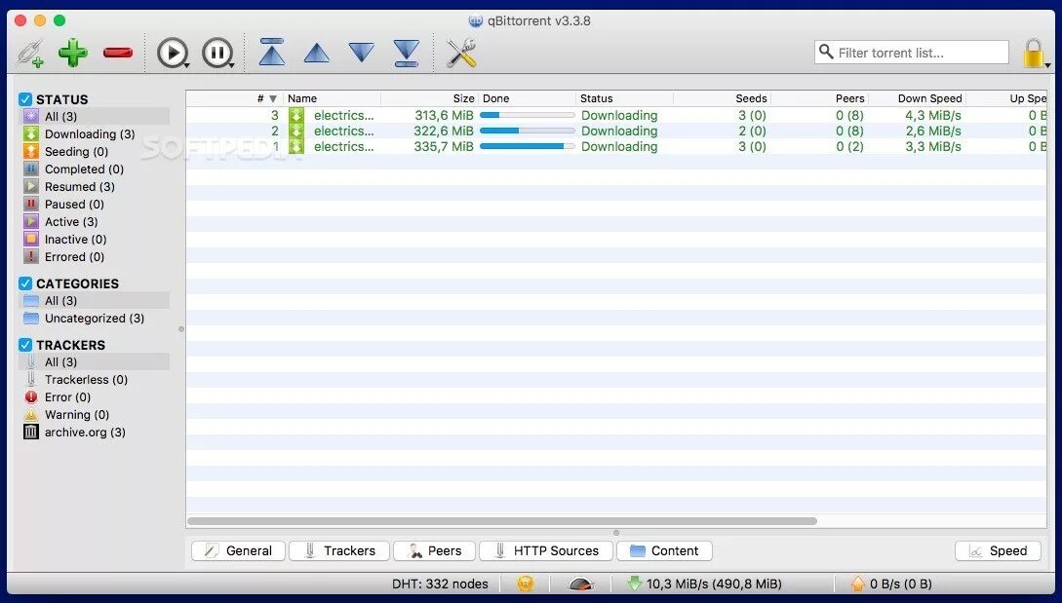Click the move down in queue arrow
The height and width of the screenshot is (603, 1062).
pyautogui.click(x=361, y=53)
